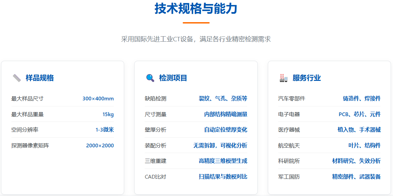Viewport: 393px width, 196px height.
Task: Select the 检测项目 card heading
Action: [173, 78]
